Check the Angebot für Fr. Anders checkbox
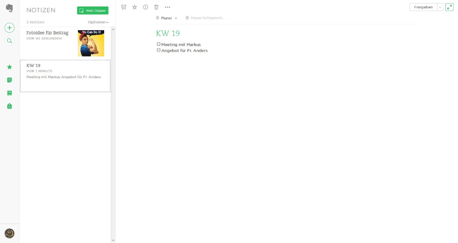Screen dimensions: 458x243 159,50
